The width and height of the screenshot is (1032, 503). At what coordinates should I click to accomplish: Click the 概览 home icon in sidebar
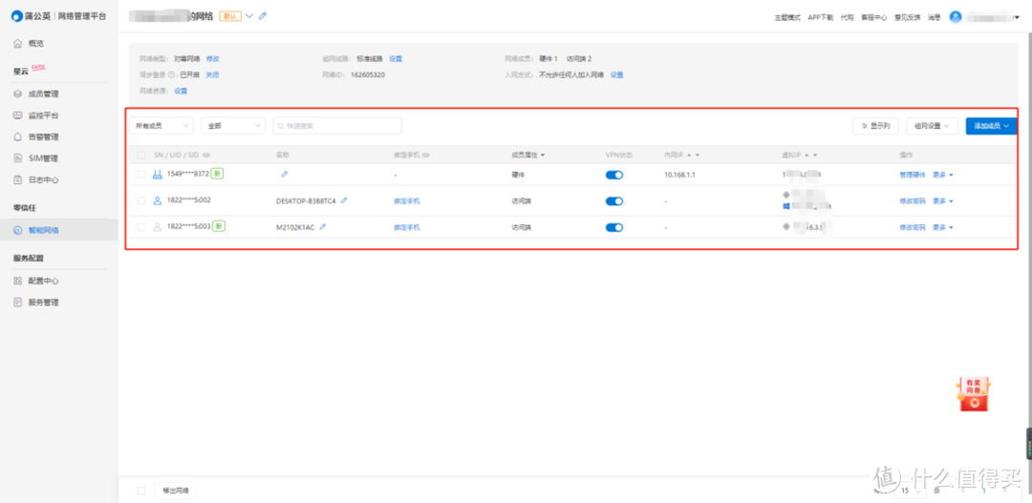click(x=18, y=43)
